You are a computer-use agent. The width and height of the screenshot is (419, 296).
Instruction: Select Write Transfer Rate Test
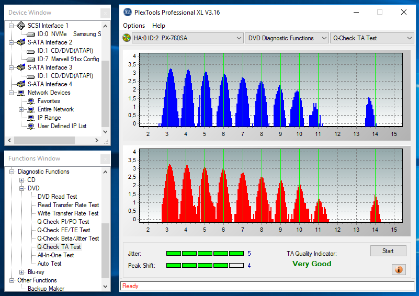(68, 213)
